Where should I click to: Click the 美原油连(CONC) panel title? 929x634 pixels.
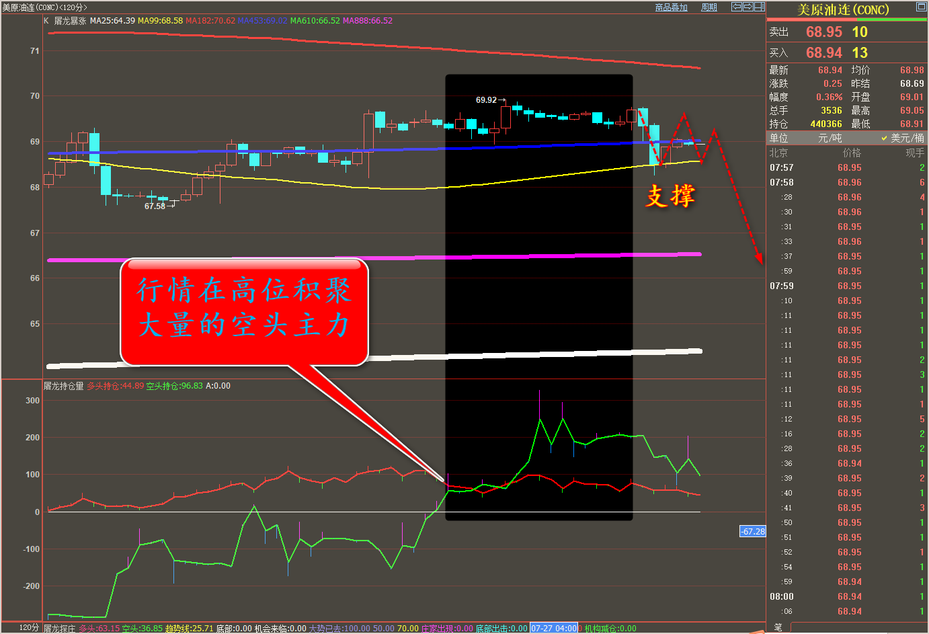tap(843, 10)
